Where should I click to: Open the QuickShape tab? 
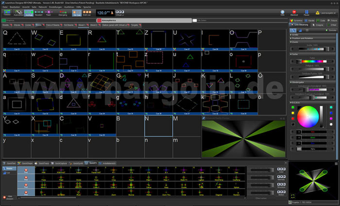pos(25,163)
